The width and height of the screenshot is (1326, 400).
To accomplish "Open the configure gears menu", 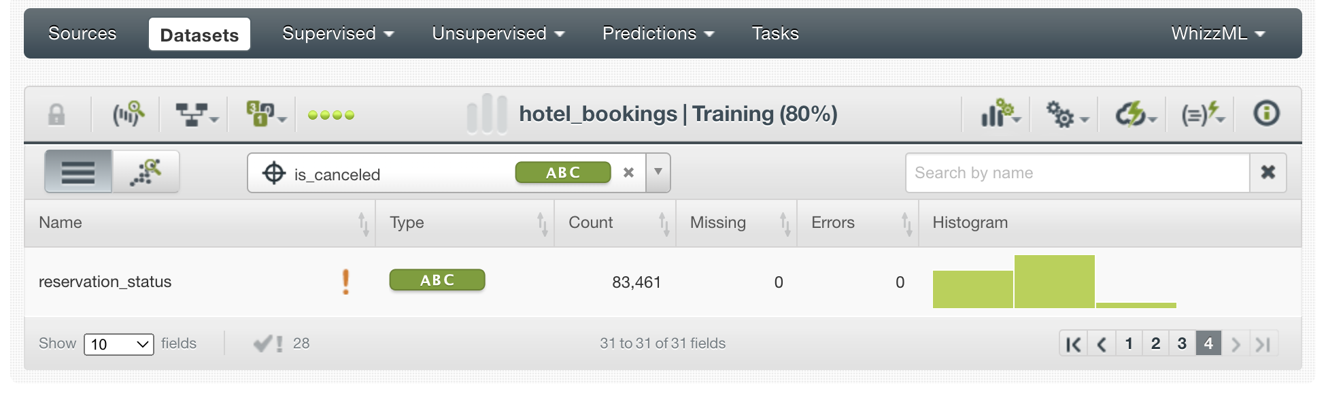I will click(x=1066, y=114).
